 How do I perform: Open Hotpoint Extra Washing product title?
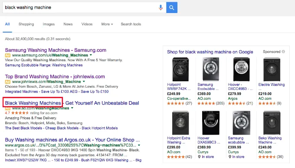179,140
